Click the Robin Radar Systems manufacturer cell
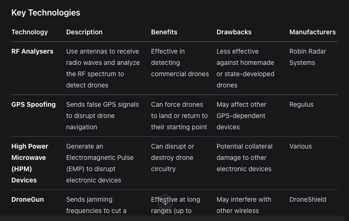The width and height of the screenshot is (349, 221). tap(308, 57)
